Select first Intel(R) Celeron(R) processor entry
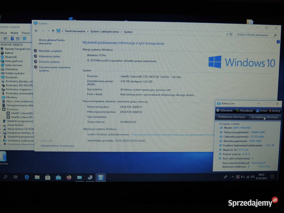 (x=22, y=113)
